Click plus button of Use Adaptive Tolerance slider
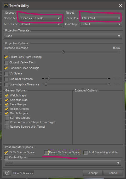Image resolution: width=126 pixels, height=179 pixels. [109, 84]
